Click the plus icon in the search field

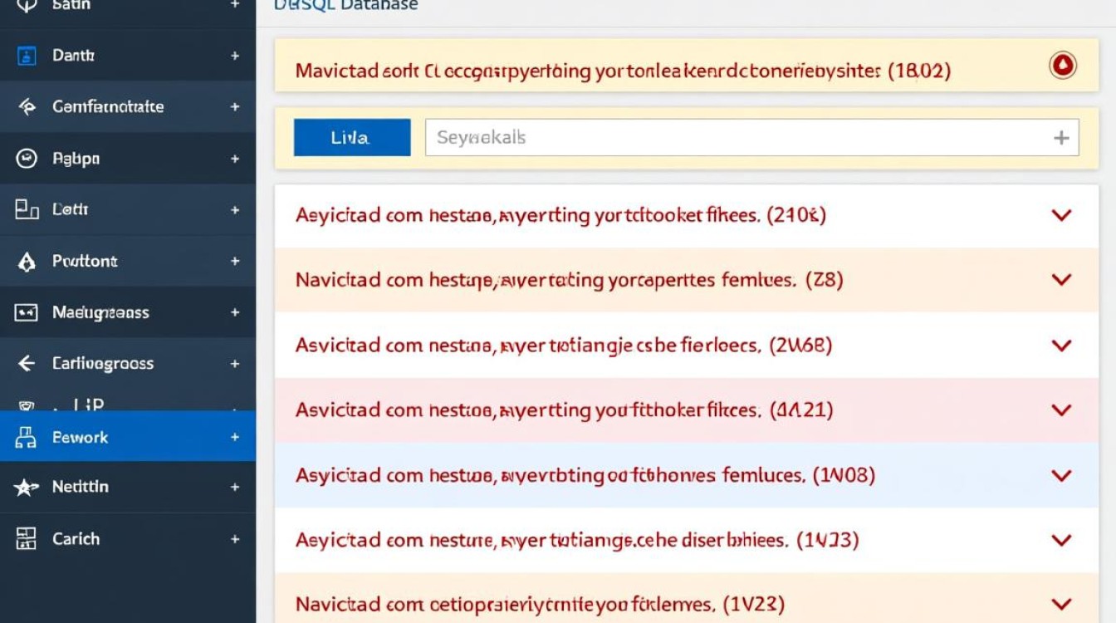coord(1061,138)
